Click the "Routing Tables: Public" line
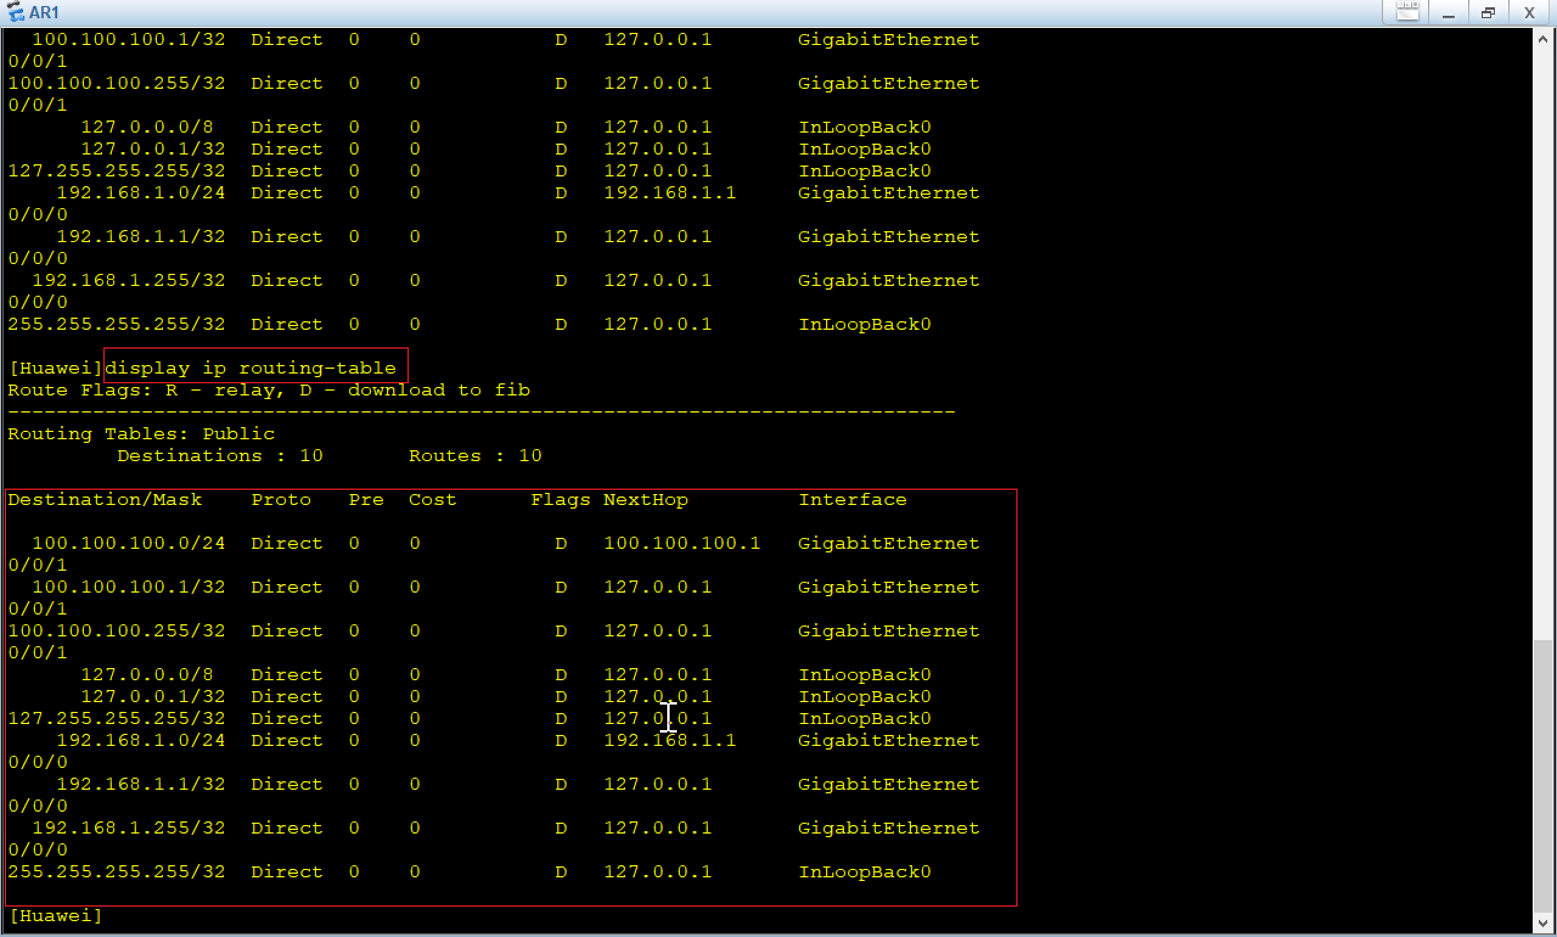 [141, 433]
